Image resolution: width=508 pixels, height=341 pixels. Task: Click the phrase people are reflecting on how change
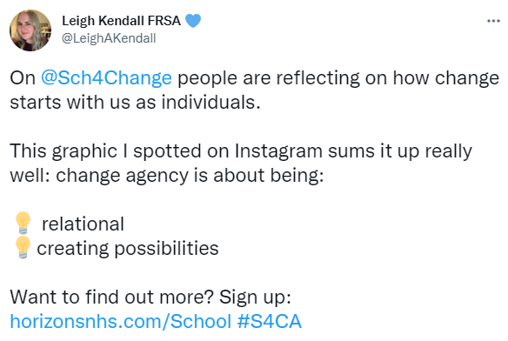338,78
